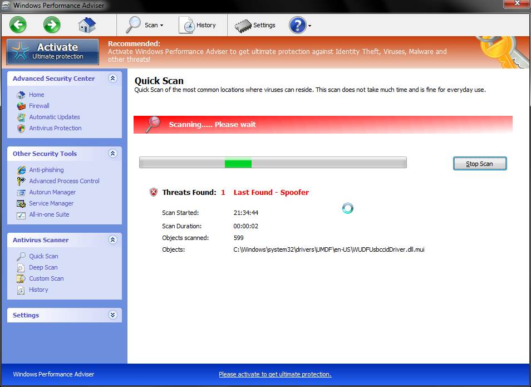Click the green back arrow icon

coord(18,25)
